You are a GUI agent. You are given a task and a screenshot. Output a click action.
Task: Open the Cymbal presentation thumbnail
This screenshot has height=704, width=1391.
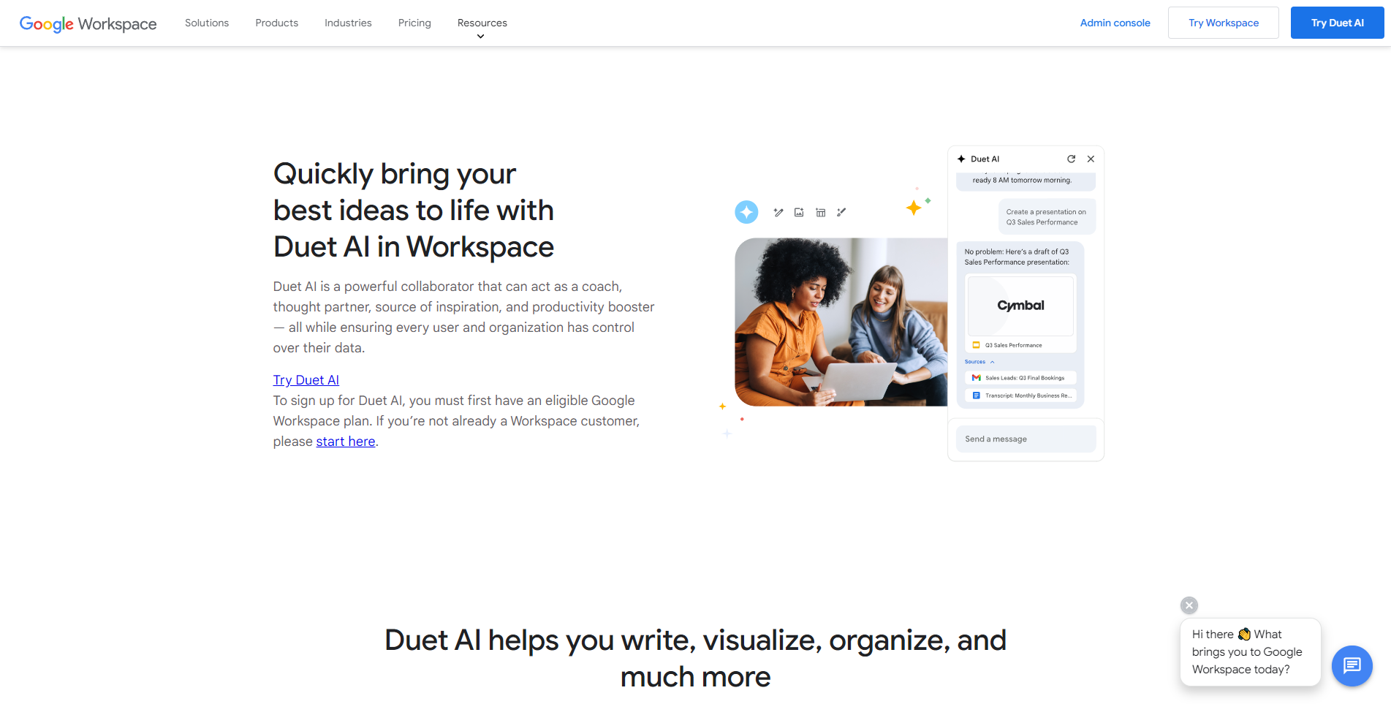point(1020,306)
